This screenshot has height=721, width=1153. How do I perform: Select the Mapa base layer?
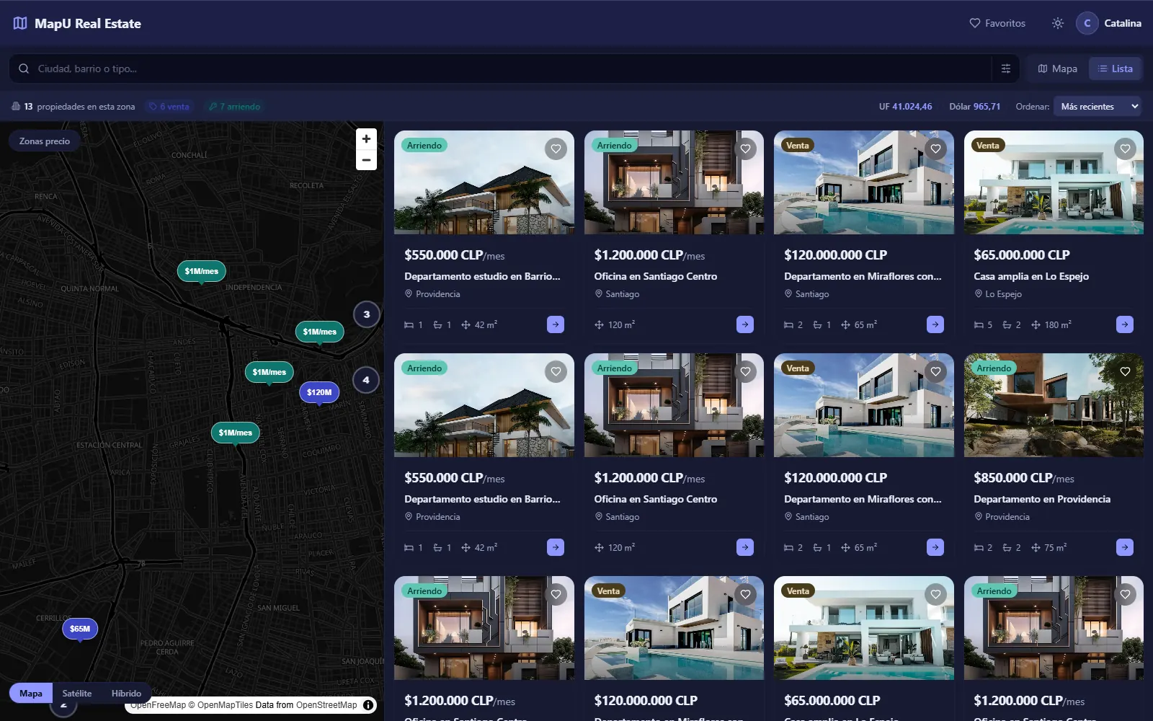[x=31, y=693]
